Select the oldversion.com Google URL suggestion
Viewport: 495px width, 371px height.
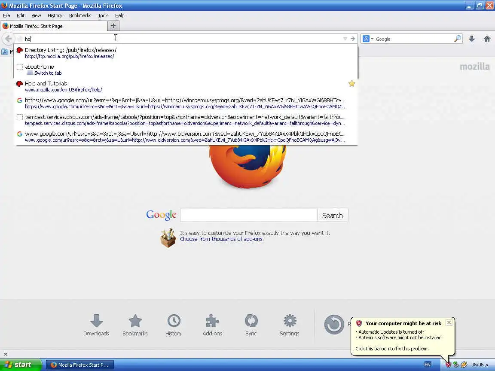[186, 137]
